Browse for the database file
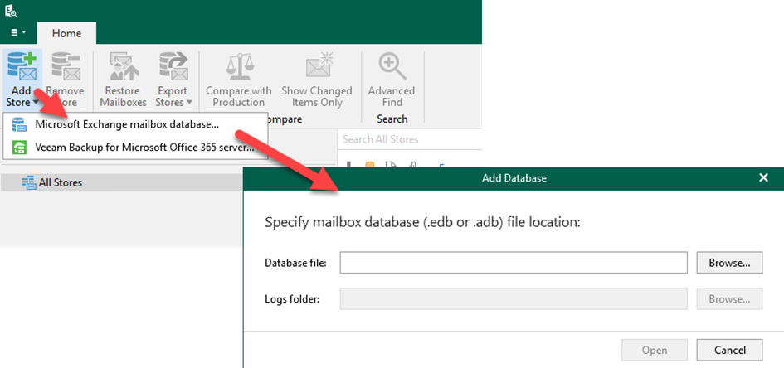The image size is (784, 368). [729, 263]
